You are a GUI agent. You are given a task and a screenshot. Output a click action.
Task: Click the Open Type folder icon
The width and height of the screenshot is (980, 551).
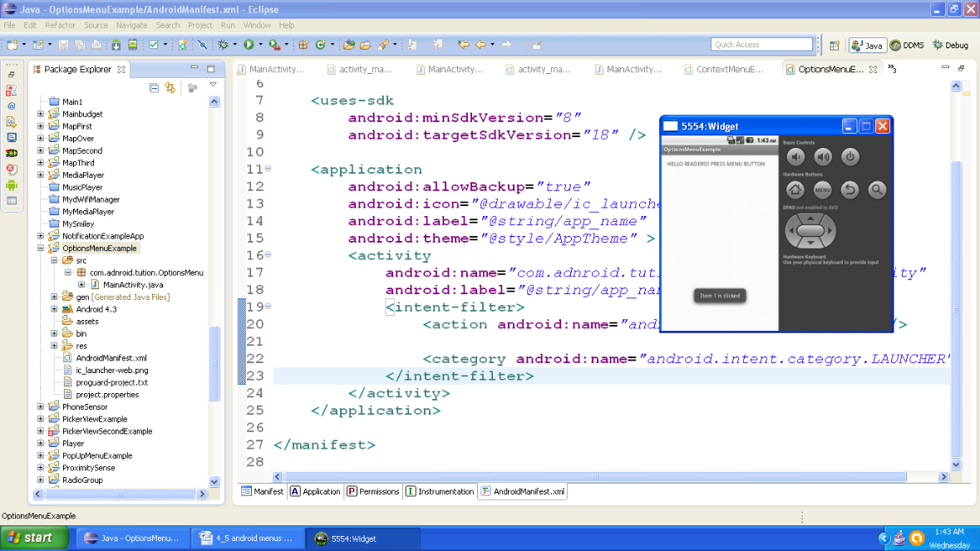tap(349, 44)
